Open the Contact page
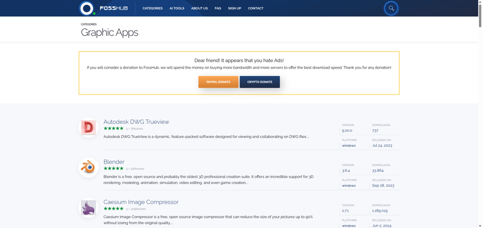 [x=256, y=8]
